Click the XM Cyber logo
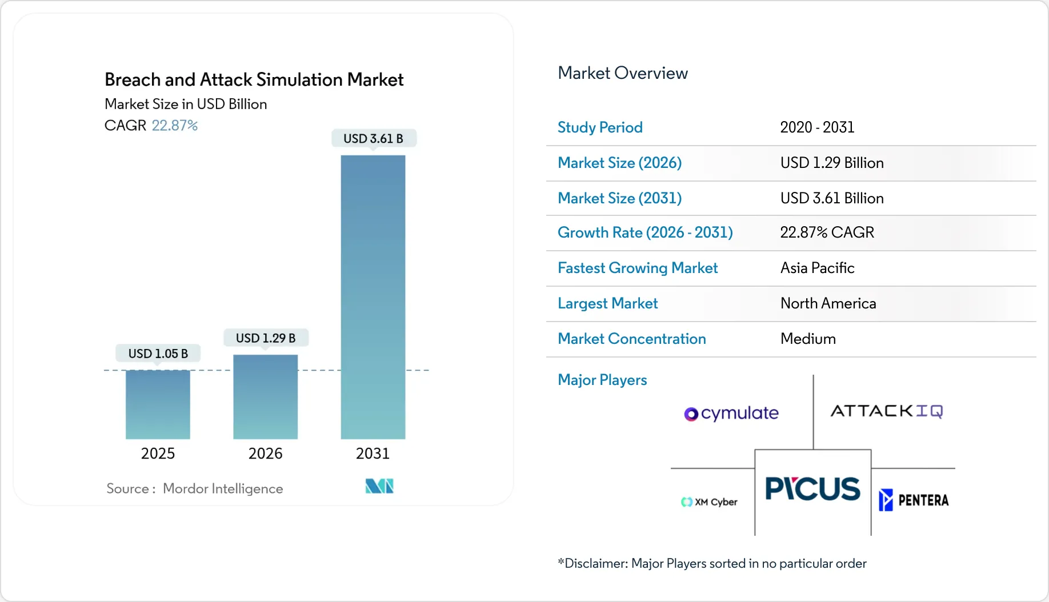 pyautogui.click(x=709, y=502)
